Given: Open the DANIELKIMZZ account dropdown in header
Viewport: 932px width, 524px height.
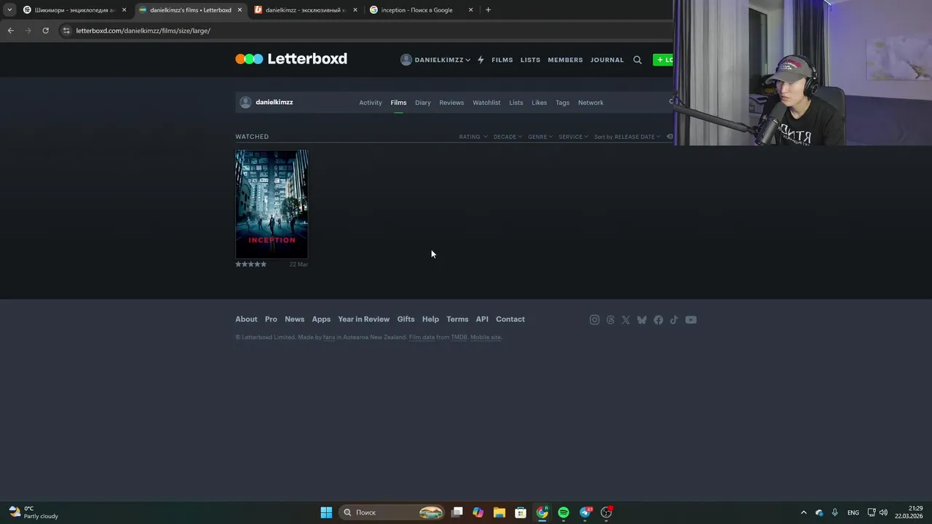Looking at the screenshot, I should (x=435, y=60).
